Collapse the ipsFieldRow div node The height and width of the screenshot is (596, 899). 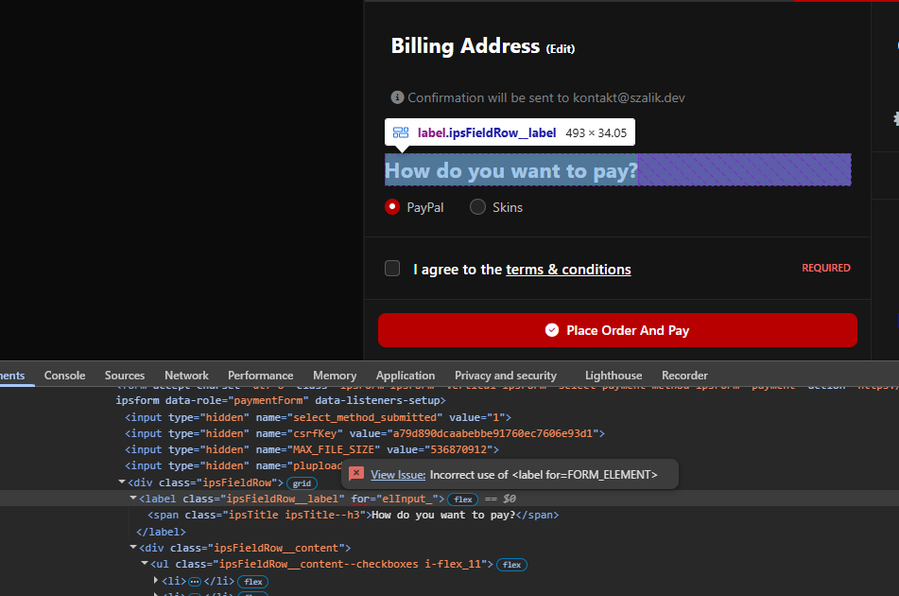click(122, 482)
